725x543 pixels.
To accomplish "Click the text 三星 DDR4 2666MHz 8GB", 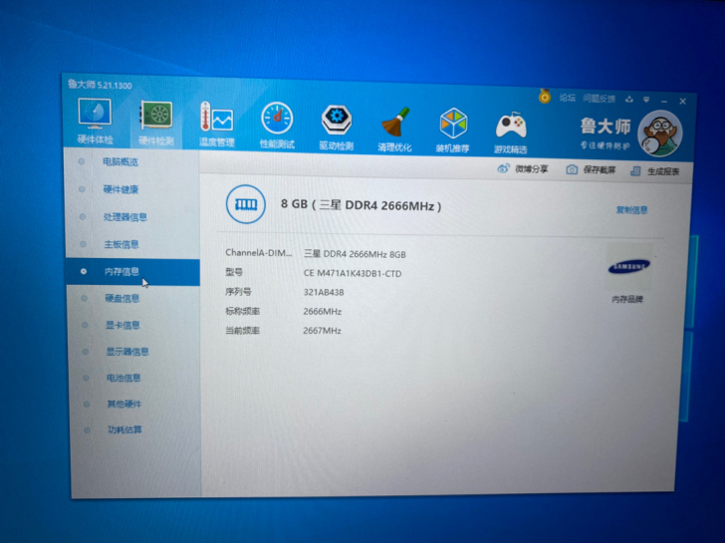I will [x=355, y=254].
